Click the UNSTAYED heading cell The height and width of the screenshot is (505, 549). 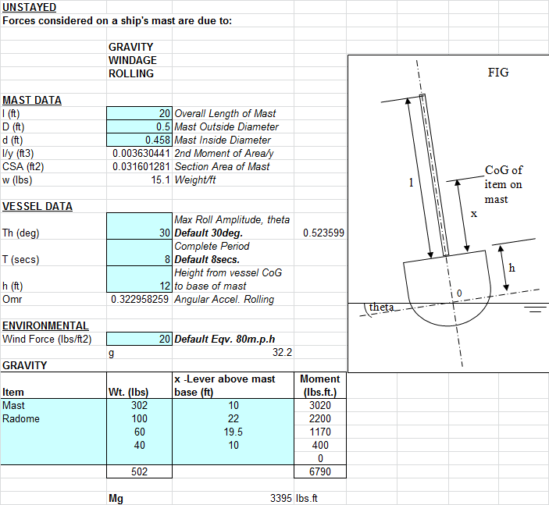30,7
